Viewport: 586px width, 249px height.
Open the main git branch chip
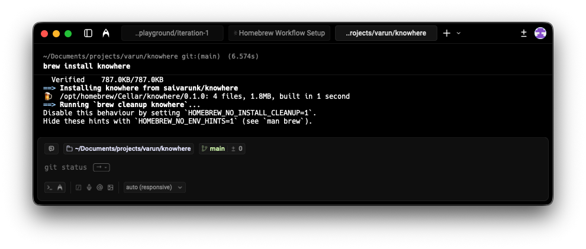click(x=213, y=148)
